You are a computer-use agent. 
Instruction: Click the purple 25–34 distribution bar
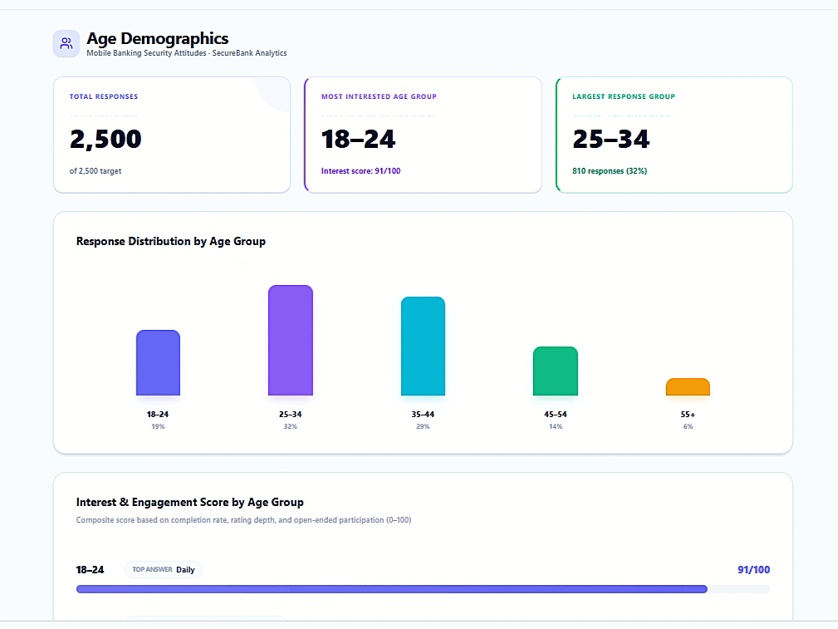[290, 341]
